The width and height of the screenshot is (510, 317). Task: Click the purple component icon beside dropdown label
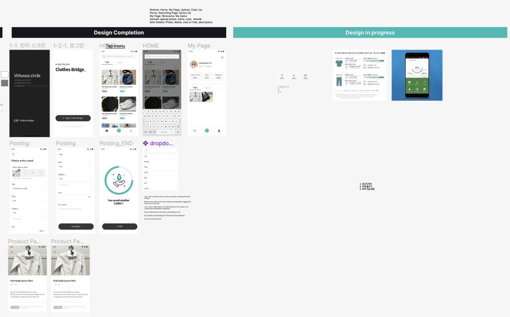[x=145, y=143]
